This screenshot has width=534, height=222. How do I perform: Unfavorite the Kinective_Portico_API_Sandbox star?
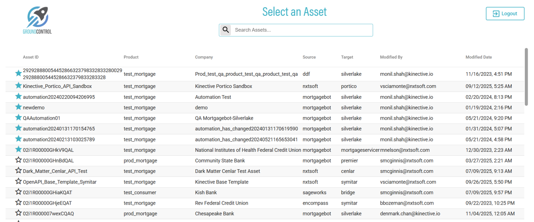click(x=18, y=86)
